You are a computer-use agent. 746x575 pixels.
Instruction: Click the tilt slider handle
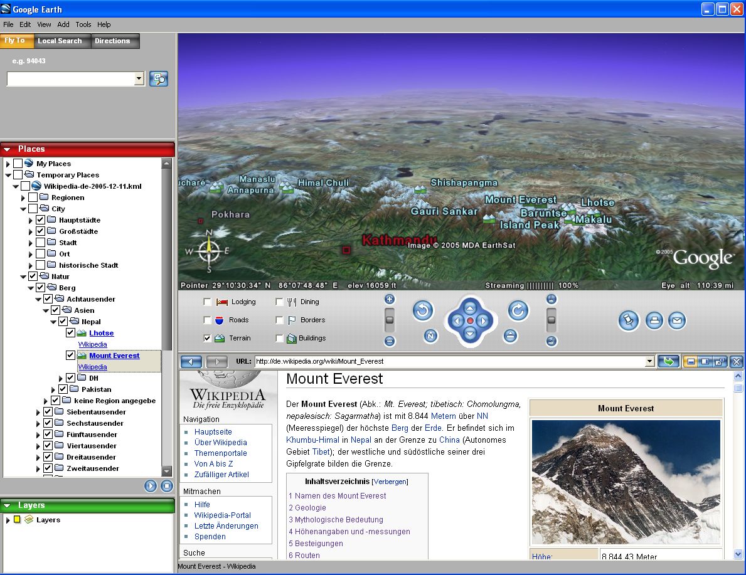click(x=552, y=320)
